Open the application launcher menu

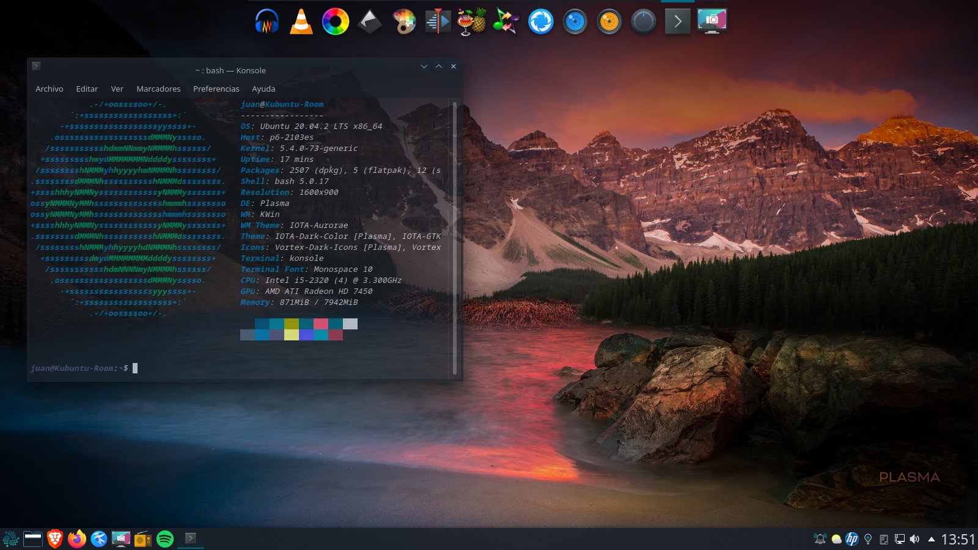(11, 538)
